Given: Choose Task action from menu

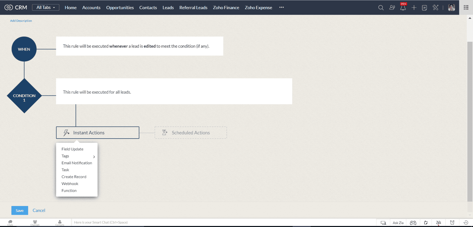Looking at the screenshot, I should 65,170.
